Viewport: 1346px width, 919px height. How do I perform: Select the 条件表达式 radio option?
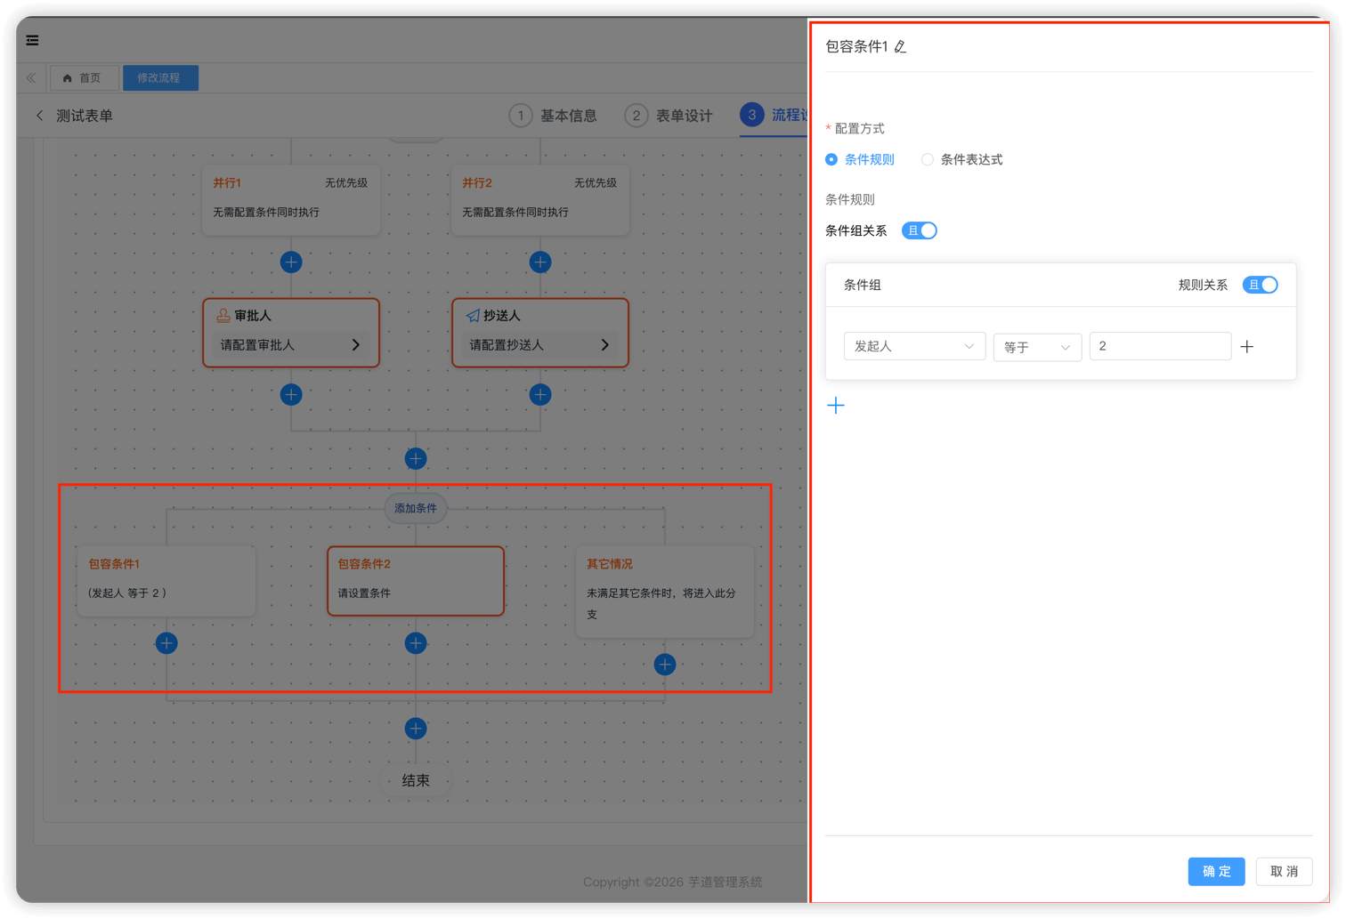point(928,160)
